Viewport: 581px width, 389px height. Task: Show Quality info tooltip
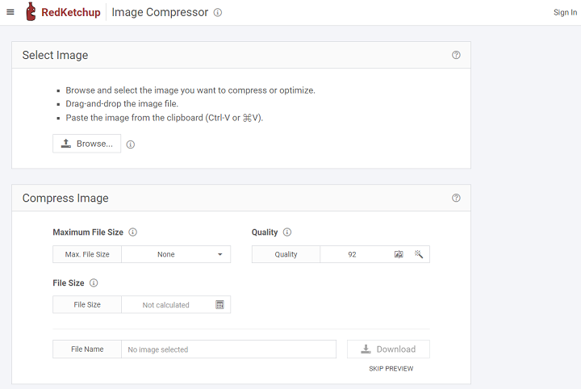(x=287, y=232)
